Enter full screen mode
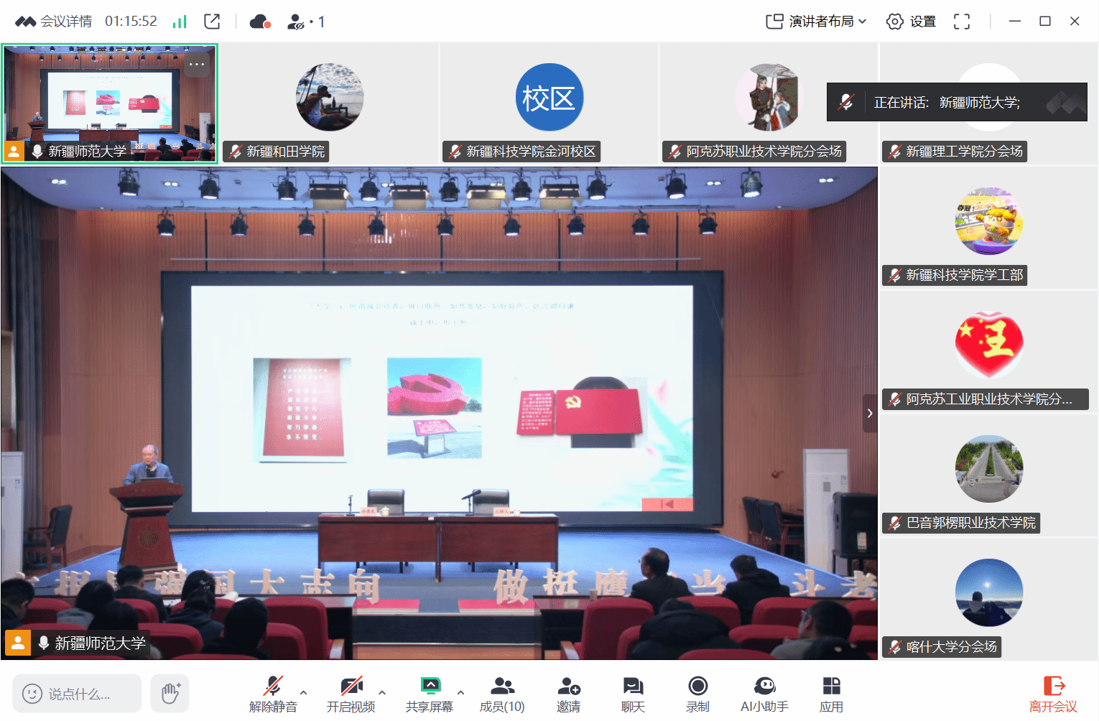Viewport: 1099px width, 721px height. pos(962,22)
